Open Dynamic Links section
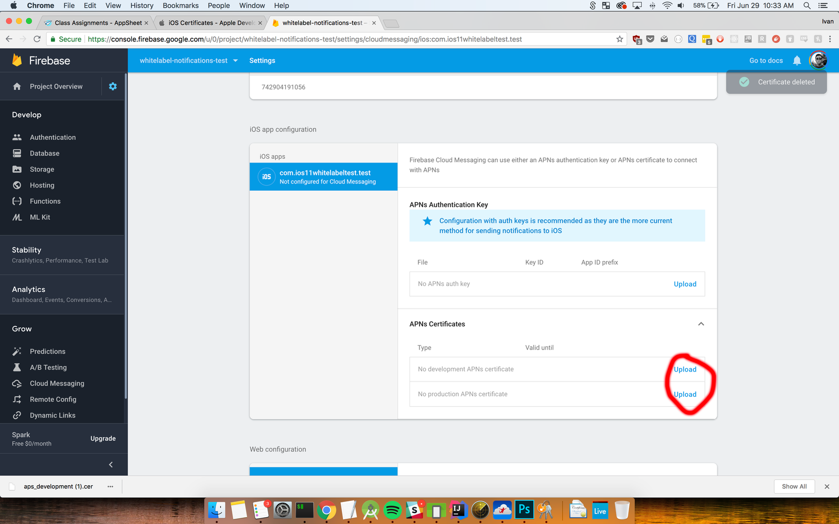Screen dimensions: 839x524 52,416
